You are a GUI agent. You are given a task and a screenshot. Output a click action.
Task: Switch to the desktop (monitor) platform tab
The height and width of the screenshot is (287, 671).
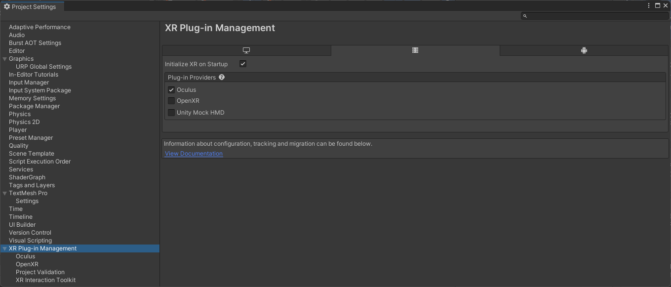coord(246,50)
